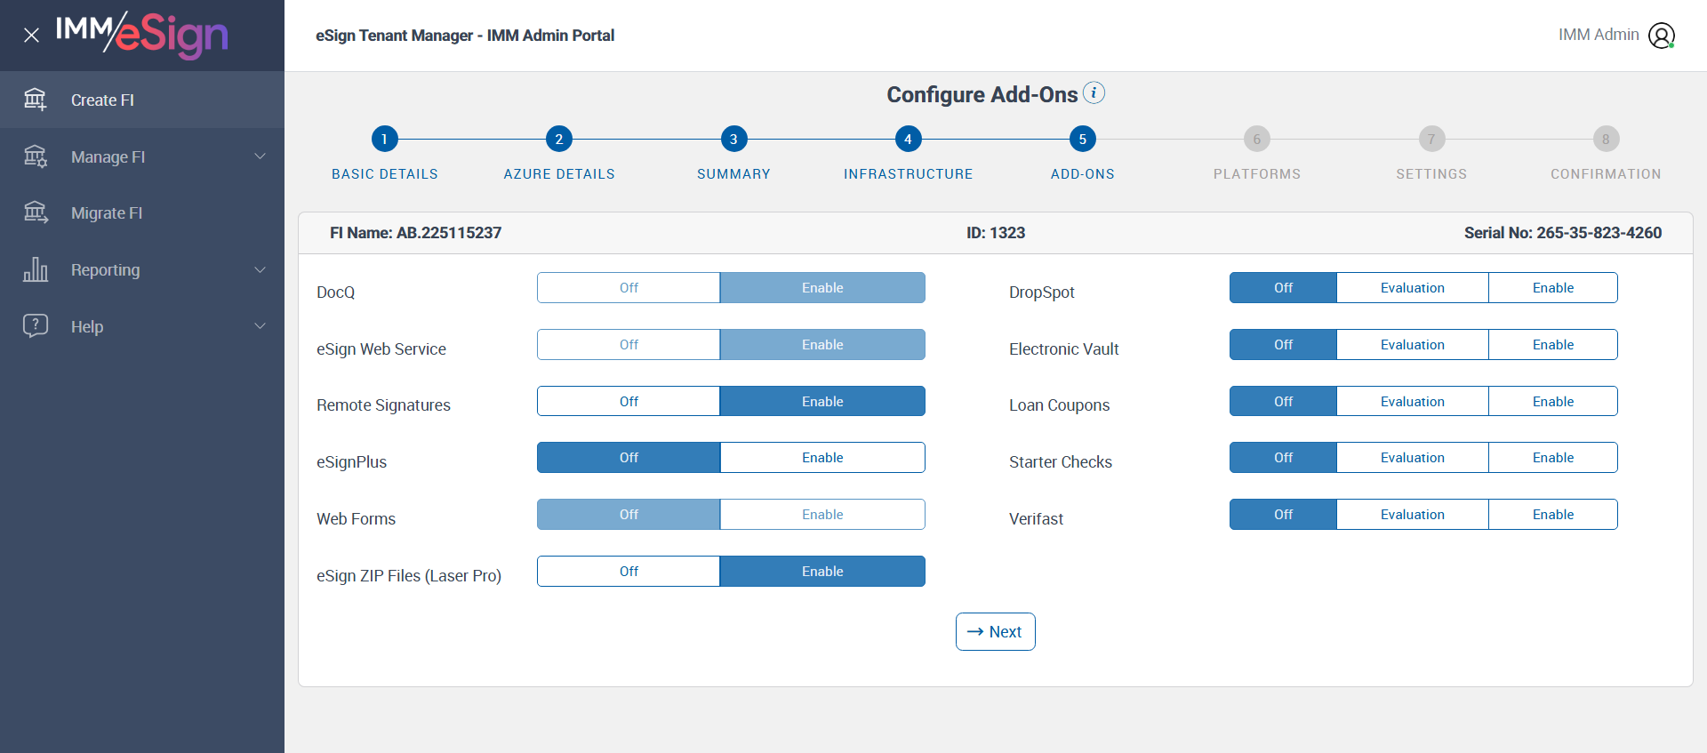The width and height of the screenshot is (1707, 753).
Task: Enable eSign ZIP Files (Laser Pro)
Action: click(822, 572)
